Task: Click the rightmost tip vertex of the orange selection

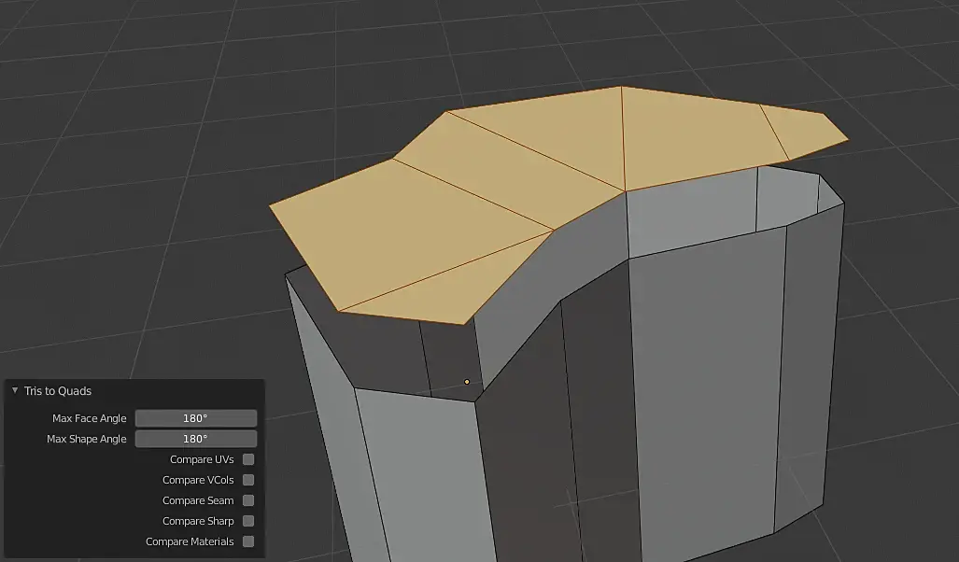Action: [x=848, y=139]
